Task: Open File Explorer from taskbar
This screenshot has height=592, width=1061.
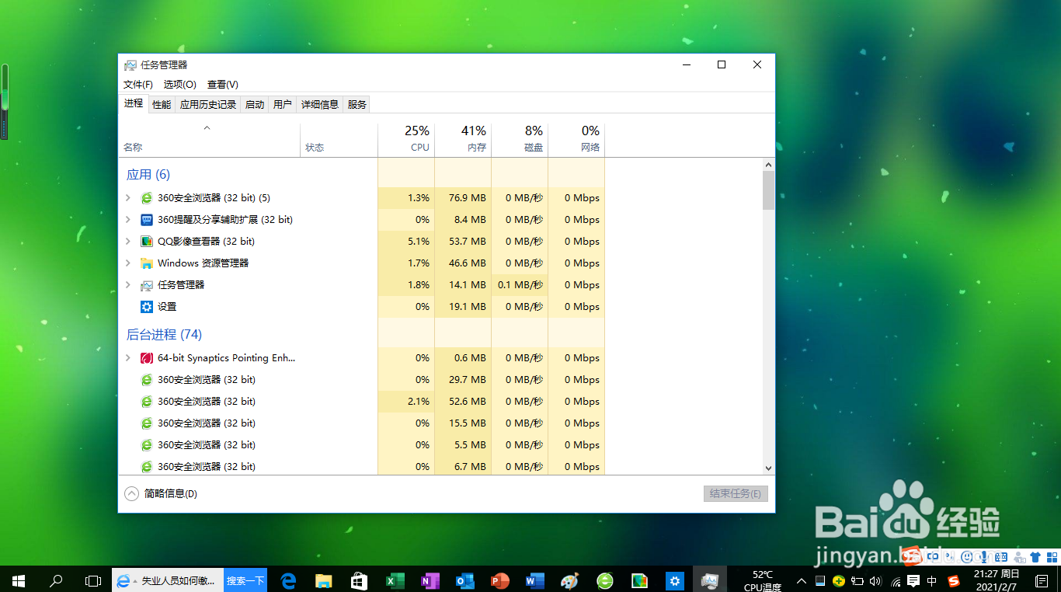Action: coord(324,580)
